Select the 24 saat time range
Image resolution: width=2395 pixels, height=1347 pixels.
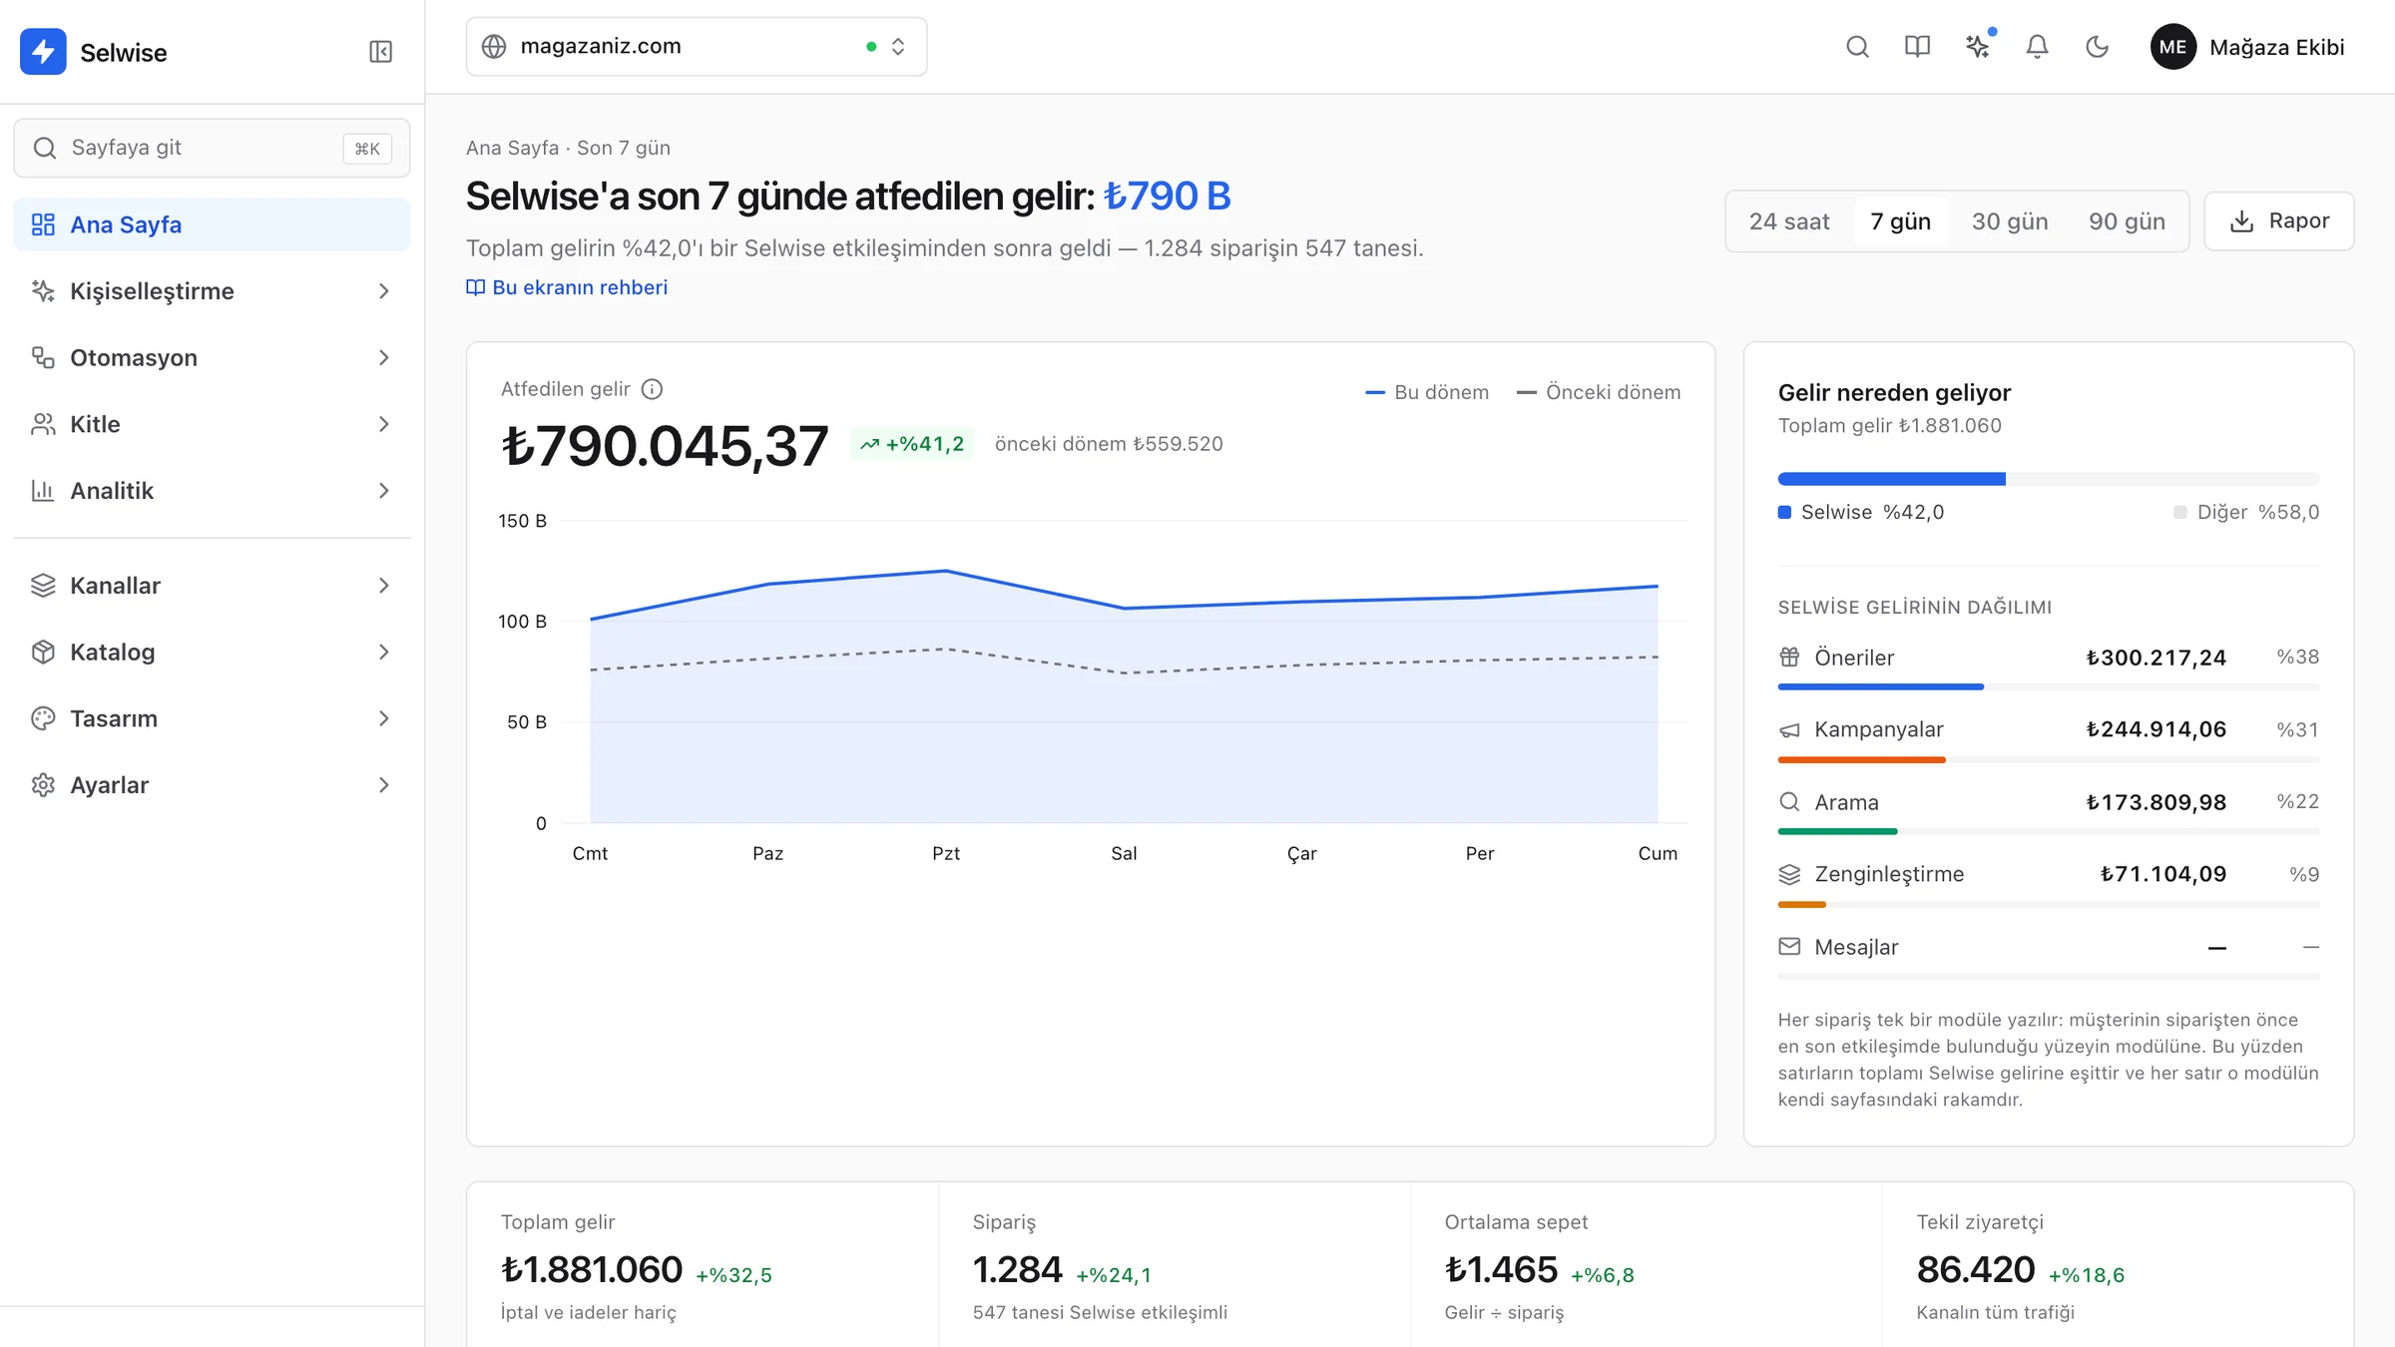click(1789, 222)
